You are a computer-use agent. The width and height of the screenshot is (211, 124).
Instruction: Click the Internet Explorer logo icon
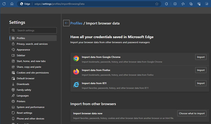[76, 85]
